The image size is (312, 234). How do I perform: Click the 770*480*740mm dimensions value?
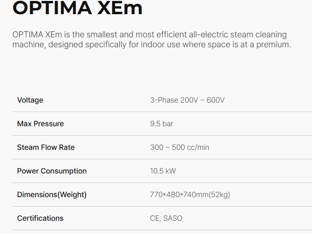pos(178,195)
